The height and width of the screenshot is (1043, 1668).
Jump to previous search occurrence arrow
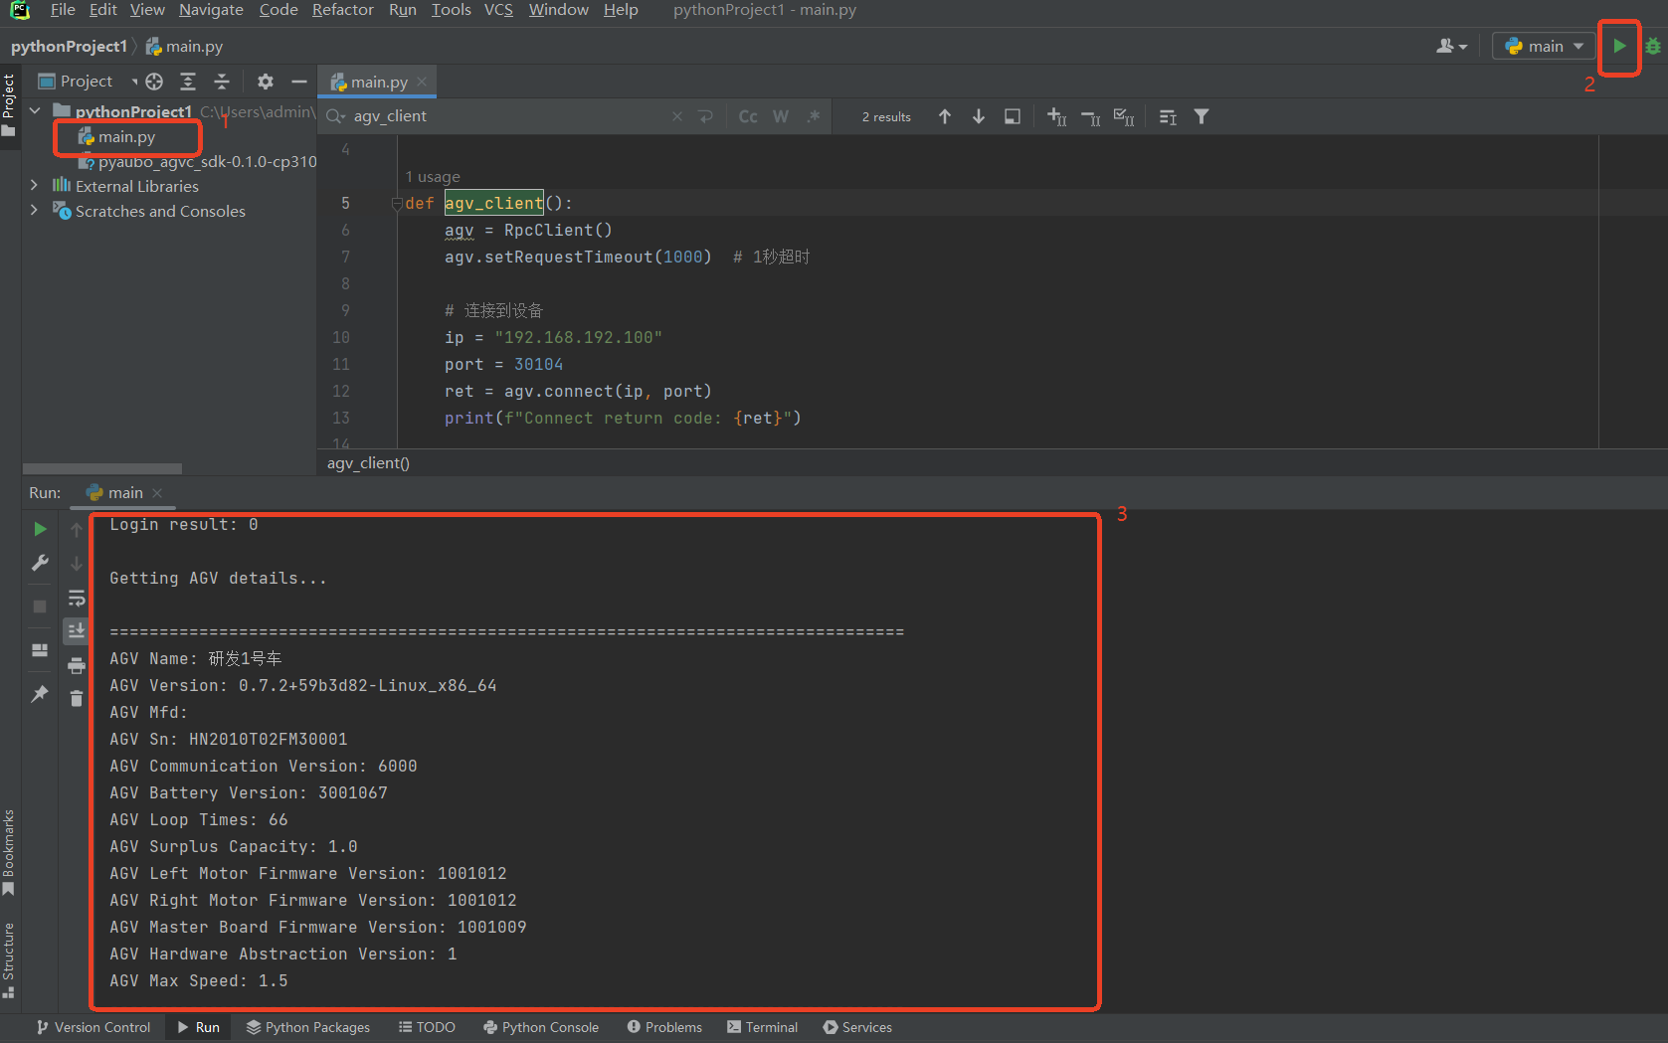click(945, 116)
